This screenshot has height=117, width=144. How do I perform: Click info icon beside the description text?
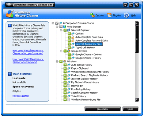(x=10, y=25)
